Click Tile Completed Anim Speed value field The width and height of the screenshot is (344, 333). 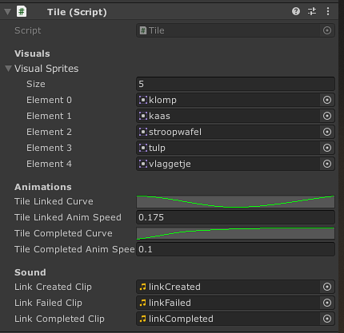pyautogui.click(x=235, y=249)
